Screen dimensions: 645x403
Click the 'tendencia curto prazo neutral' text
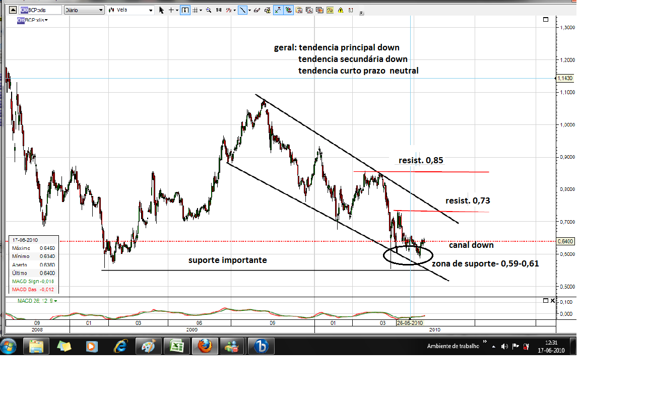pos(358,71)
